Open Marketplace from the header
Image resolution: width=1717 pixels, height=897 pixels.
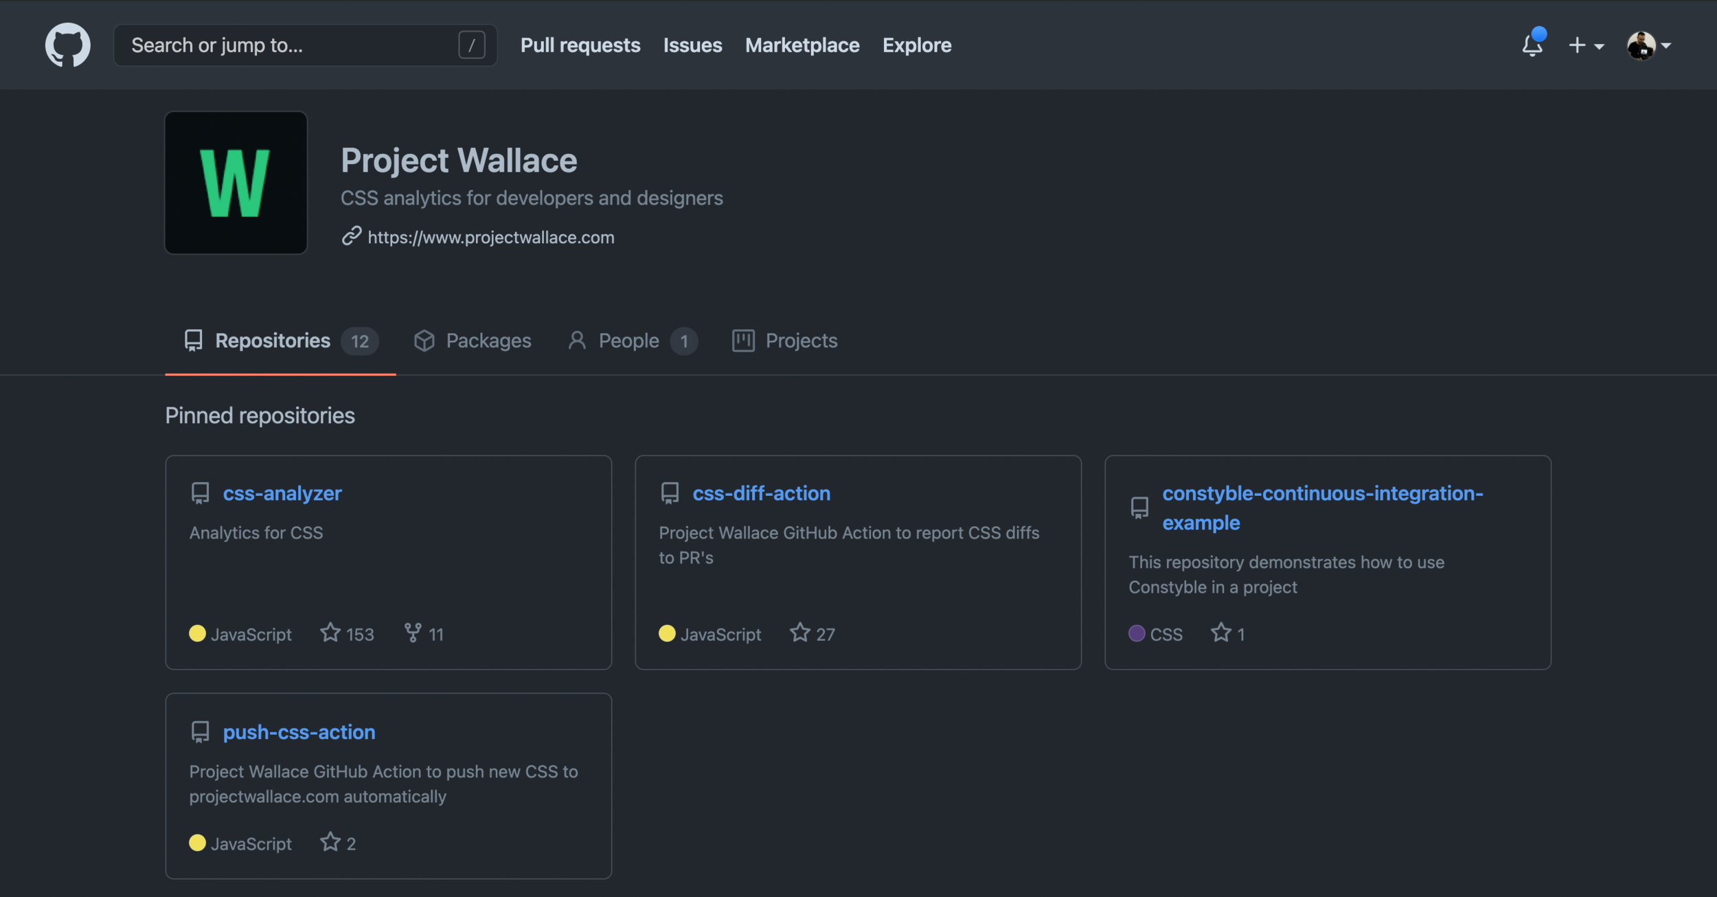801,45
